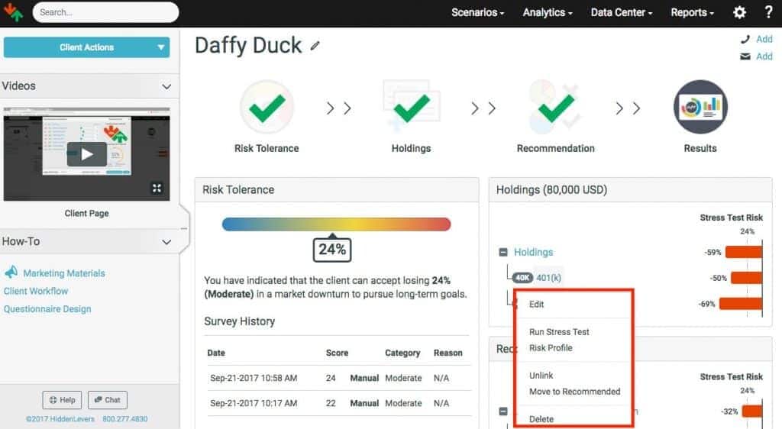This screenshot has height=429, width=782.
Task: Open the Analytics menu
Action: click(548, 12)
